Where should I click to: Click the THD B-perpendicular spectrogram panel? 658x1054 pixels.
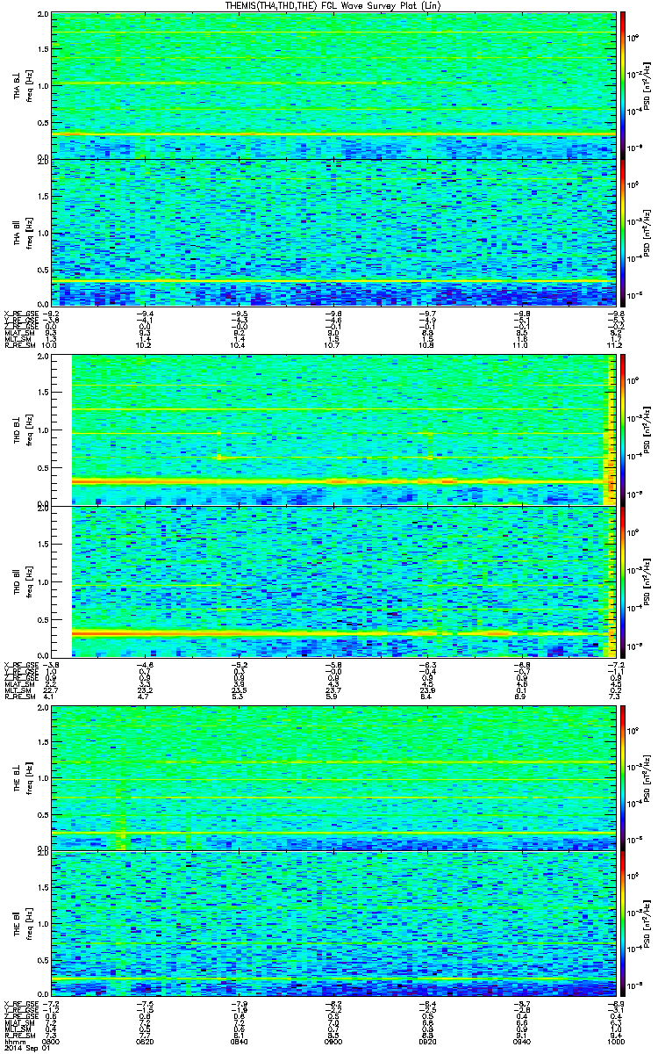pos(333,431)
